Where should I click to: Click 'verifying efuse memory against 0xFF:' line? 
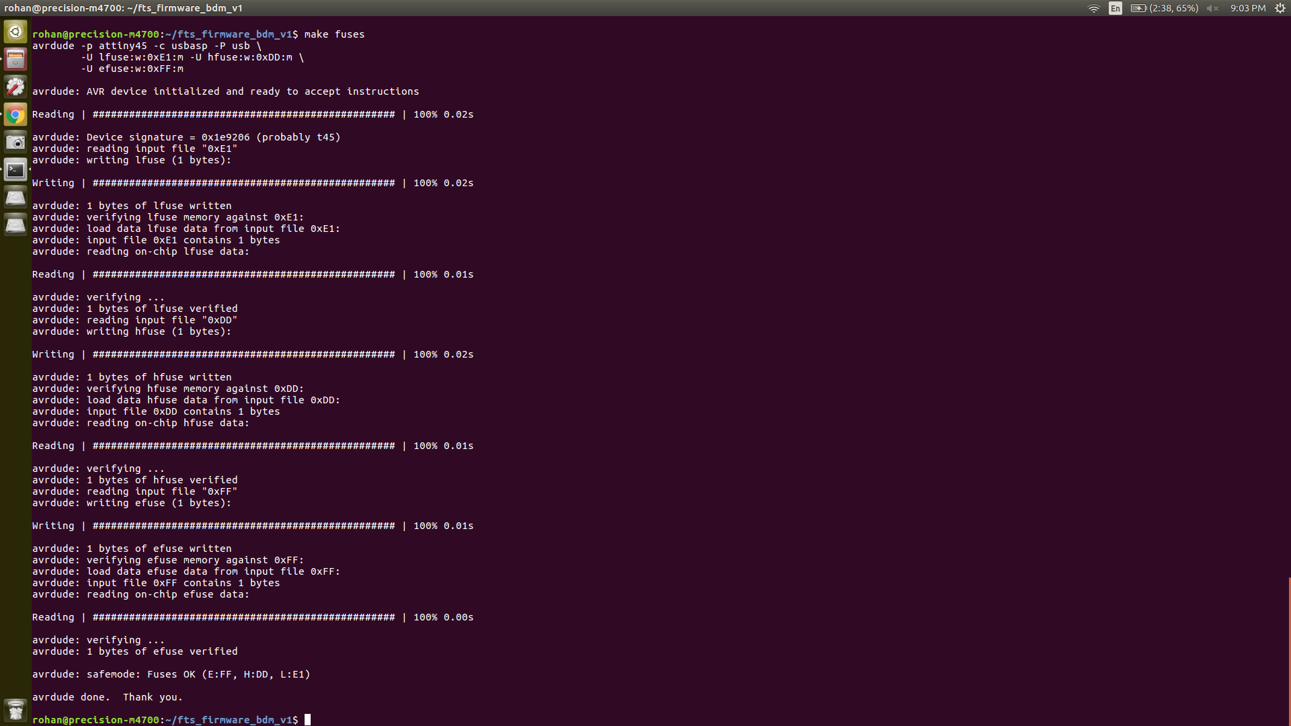(168, 560)
